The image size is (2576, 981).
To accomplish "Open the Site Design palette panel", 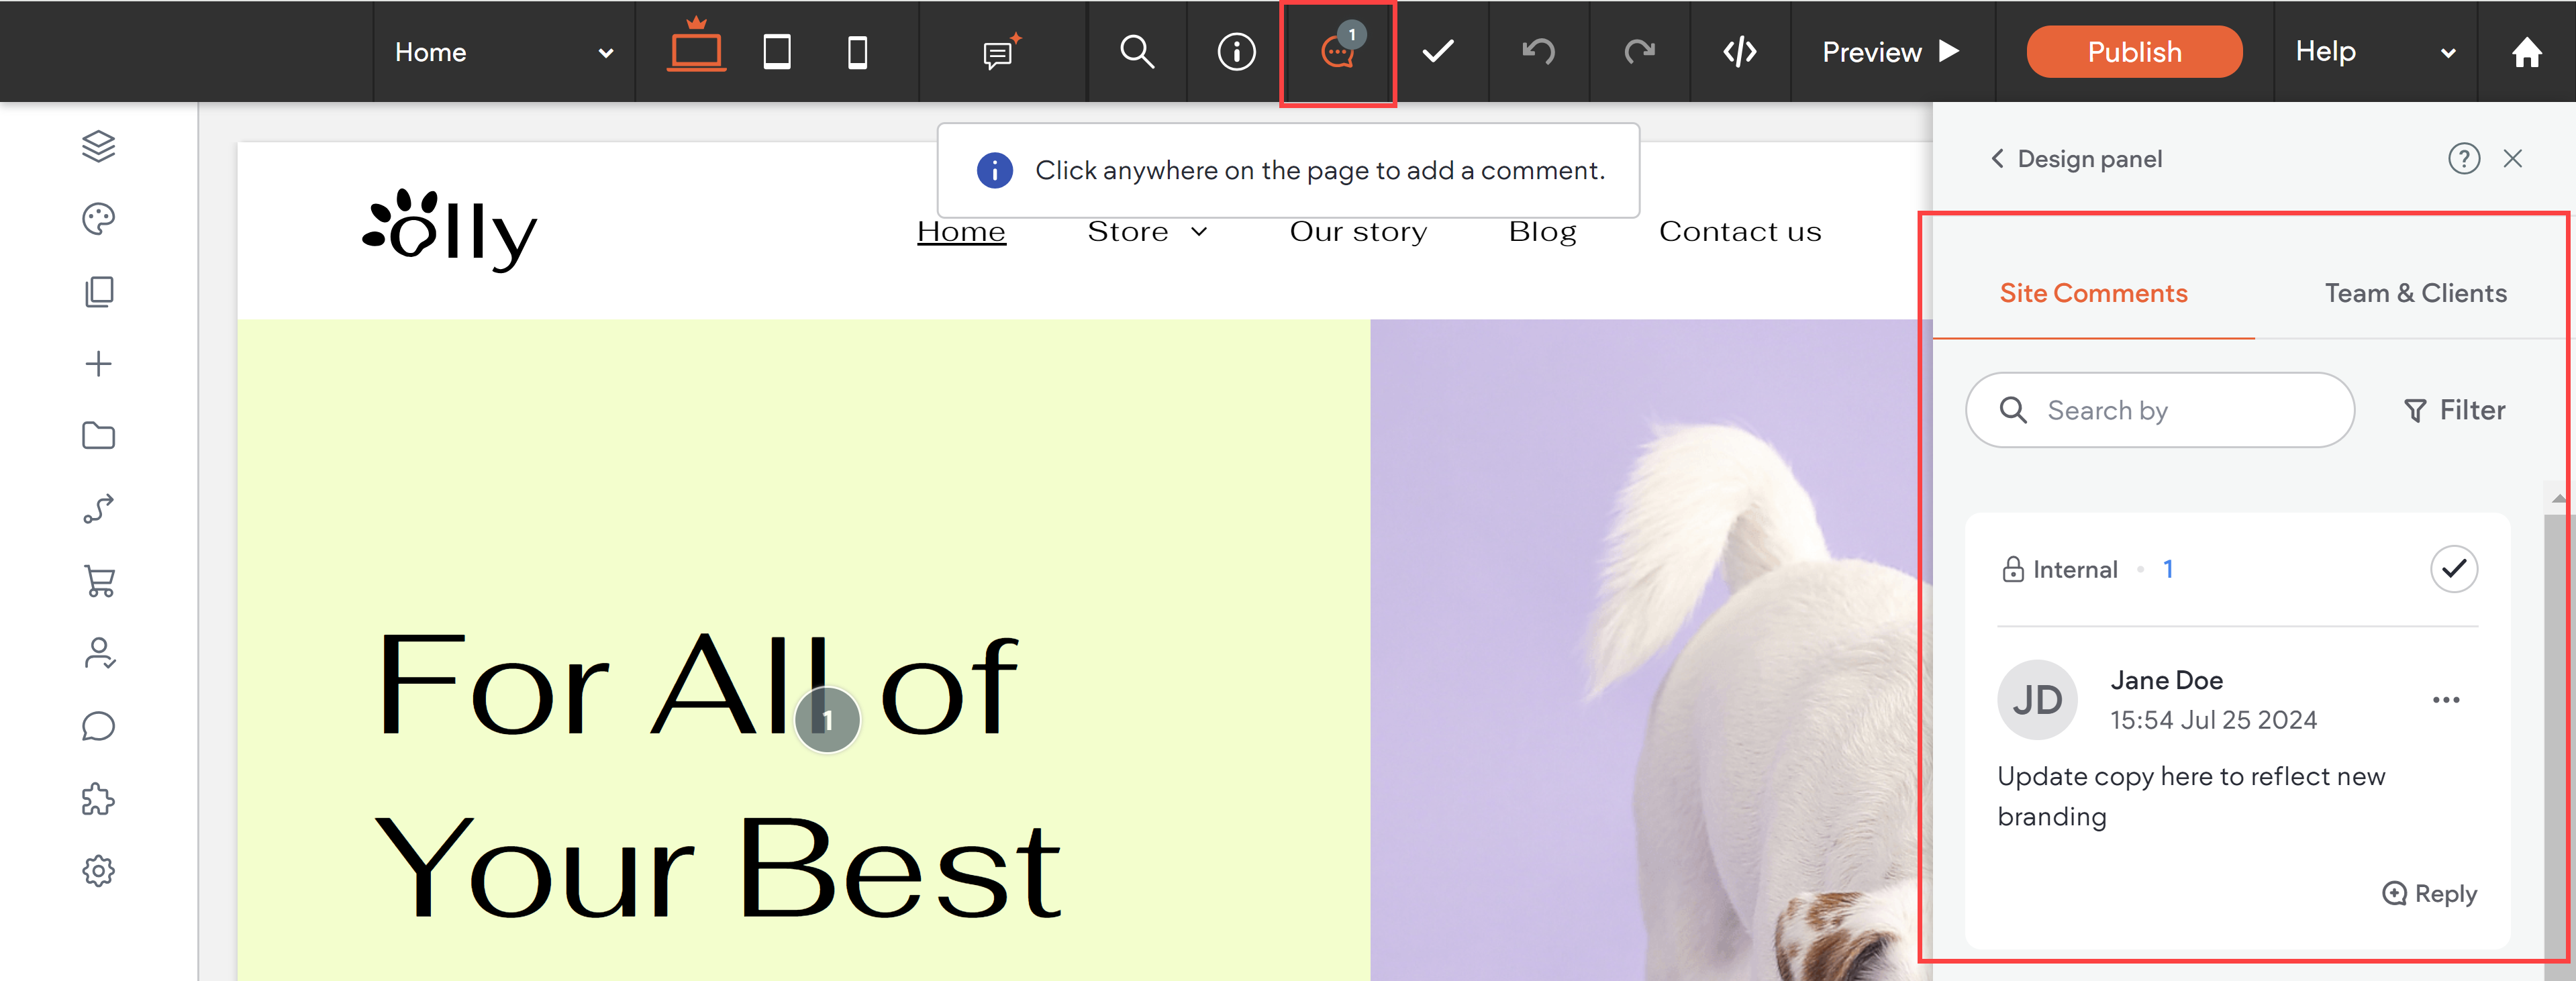I will click(98, 218).
